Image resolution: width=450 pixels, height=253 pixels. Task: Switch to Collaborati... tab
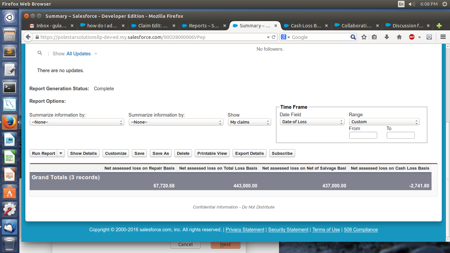[356, 26]
